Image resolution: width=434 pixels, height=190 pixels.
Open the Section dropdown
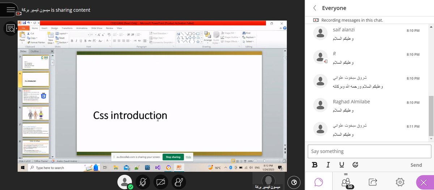pos(61,42)
